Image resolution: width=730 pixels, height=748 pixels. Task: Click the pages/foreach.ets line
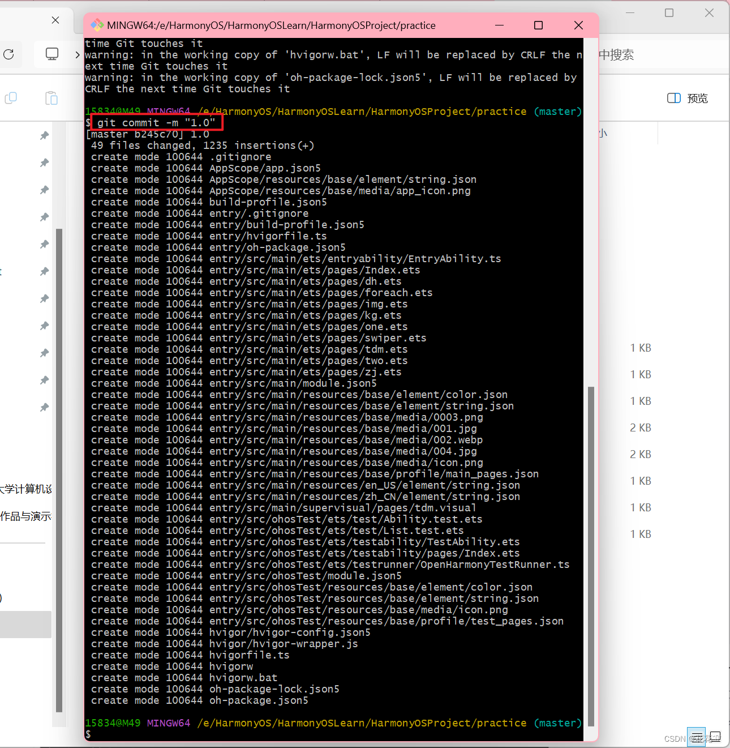pos(262,293)
